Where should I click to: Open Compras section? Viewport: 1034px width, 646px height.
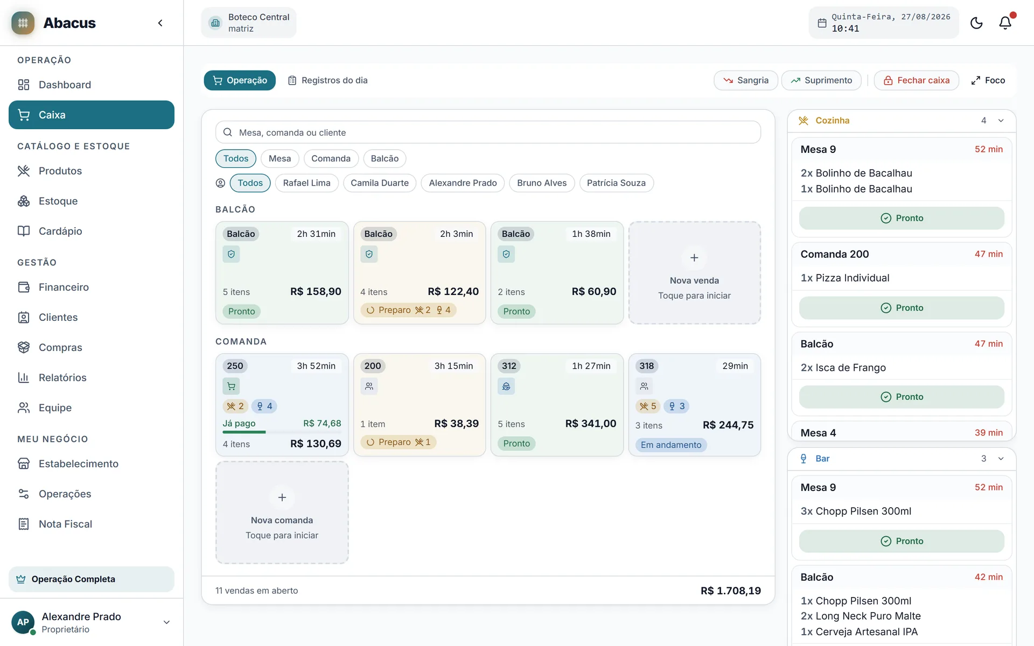tap(92, 347)
